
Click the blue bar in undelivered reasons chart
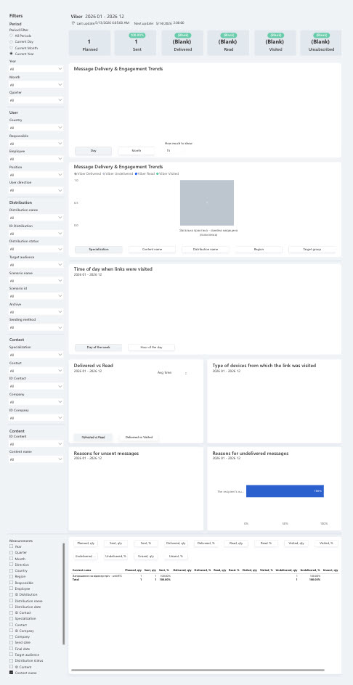[285, 491]
